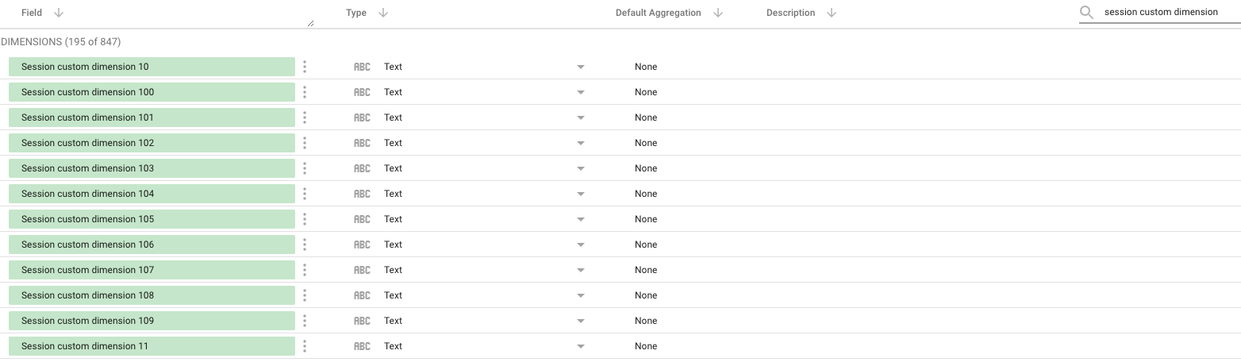Click the Session custom dimension 107 field chip
Image resolution: width=1241 pixels, height=362 pixels.
[151, 270]
